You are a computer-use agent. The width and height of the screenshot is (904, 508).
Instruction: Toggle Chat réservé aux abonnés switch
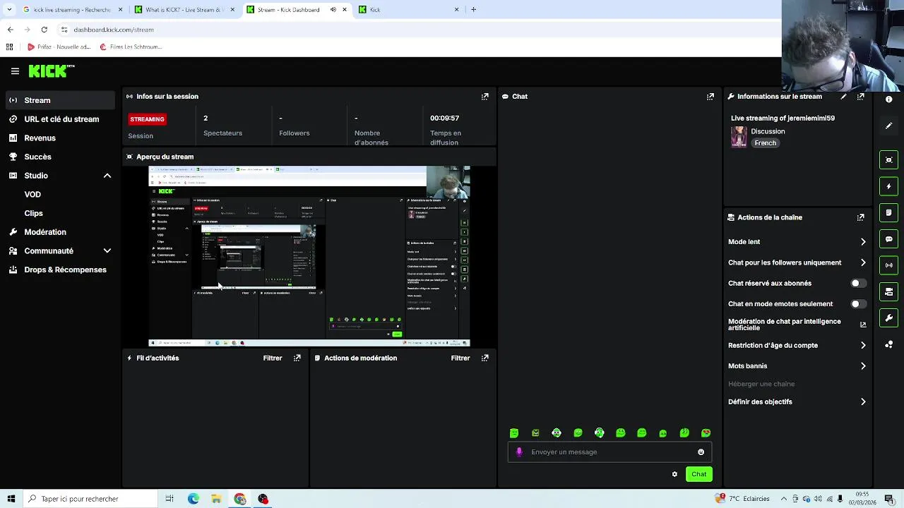pos(858,283)
